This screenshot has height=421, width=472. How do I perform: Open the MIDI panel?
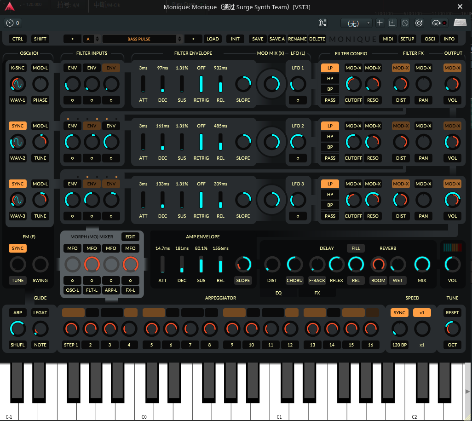(388, 39)
